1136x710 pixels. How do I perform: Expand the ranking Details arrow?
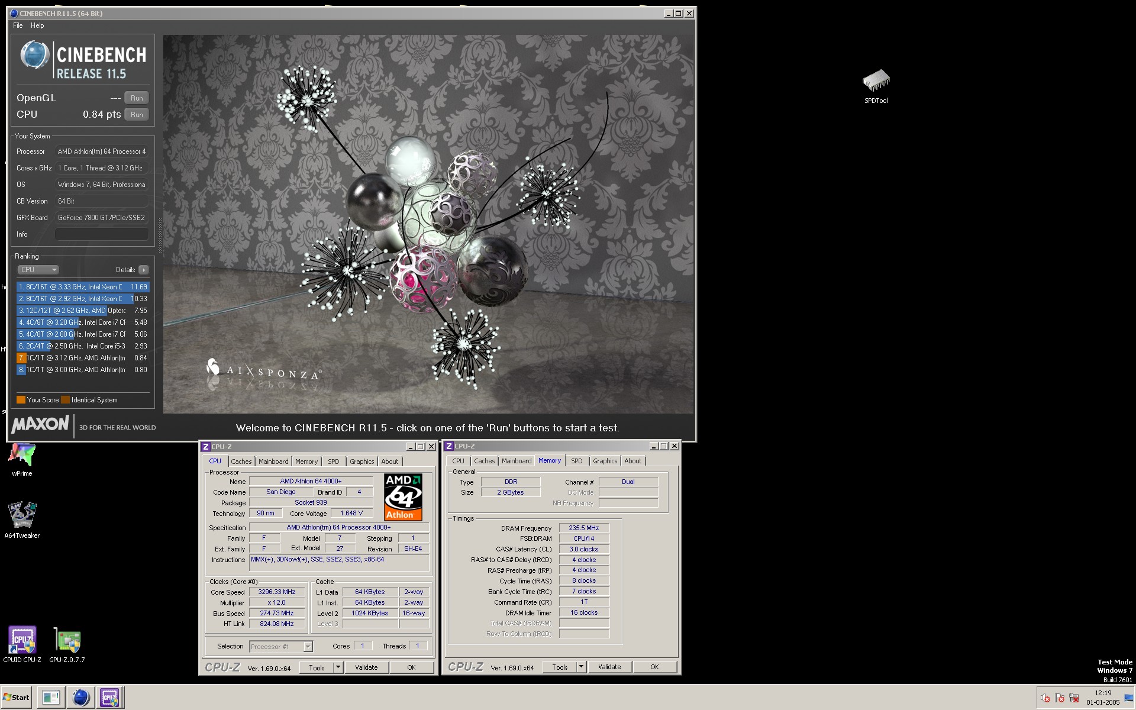pos(144,270)
